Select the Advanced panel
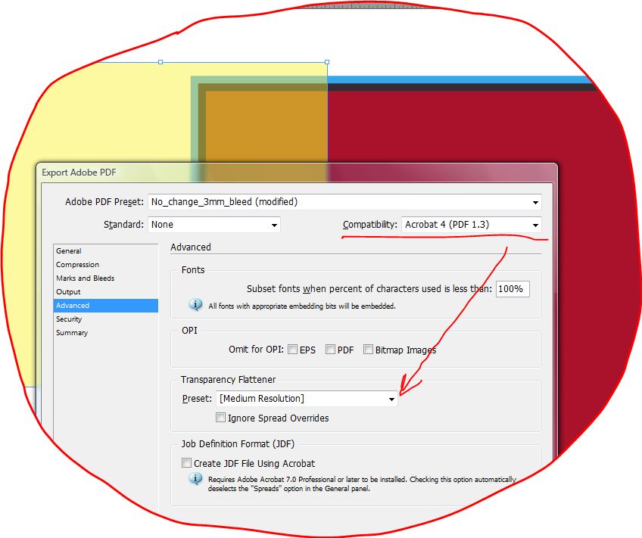The image size is (642, 538). pos(106,306)
